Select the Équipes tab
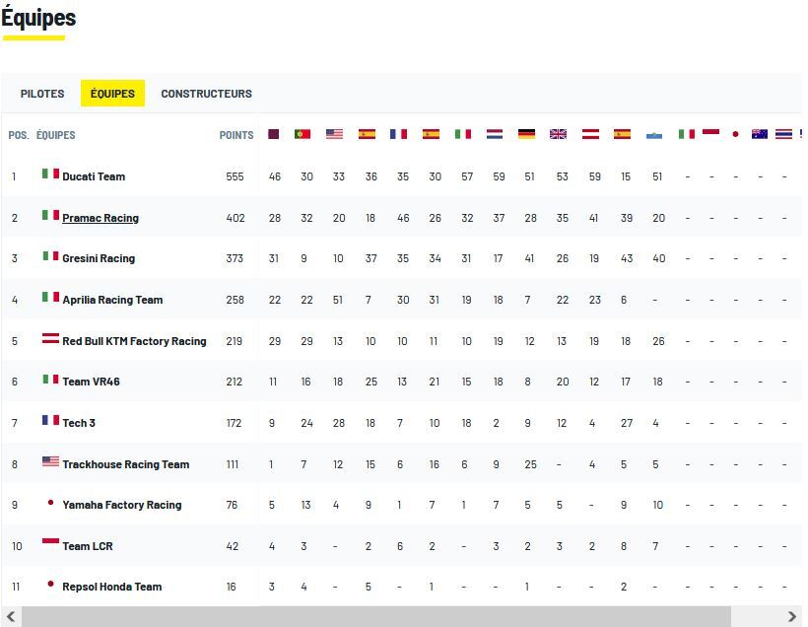The image size is (808, 627). [112, 94]
